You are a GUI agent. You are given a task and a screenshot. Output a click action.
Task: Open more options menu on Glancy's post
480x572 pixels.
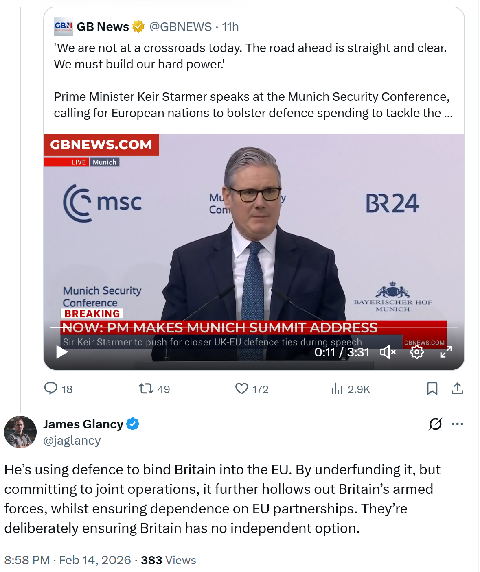click(x=458, y=424)
